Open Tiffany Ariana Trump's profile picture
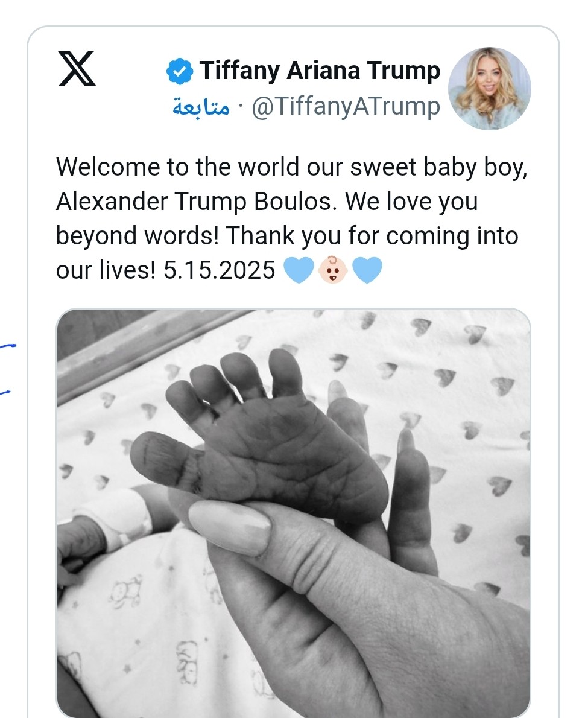Screen dimensions: 582x718 (489, 88)
